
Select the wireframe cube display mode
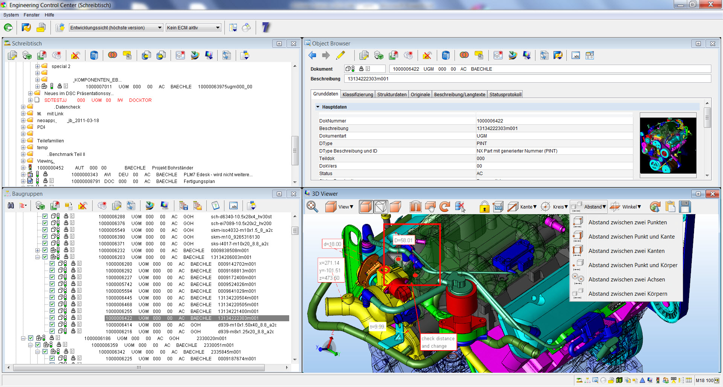(381, 207)
